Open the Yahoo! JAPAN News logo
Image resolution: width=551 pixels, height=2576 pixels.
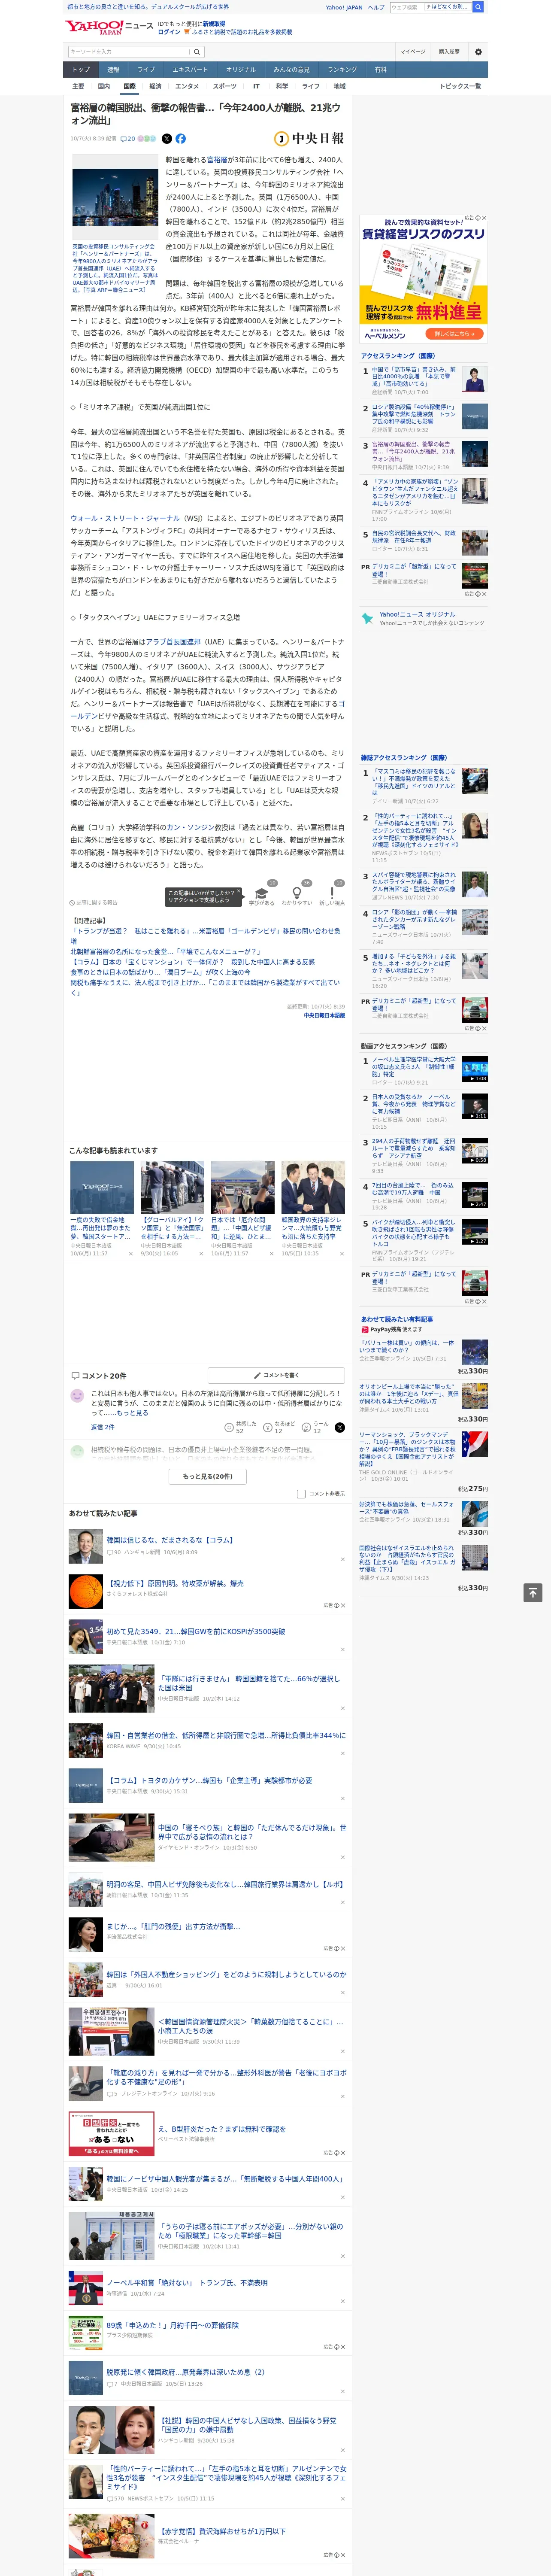[108, 27]
